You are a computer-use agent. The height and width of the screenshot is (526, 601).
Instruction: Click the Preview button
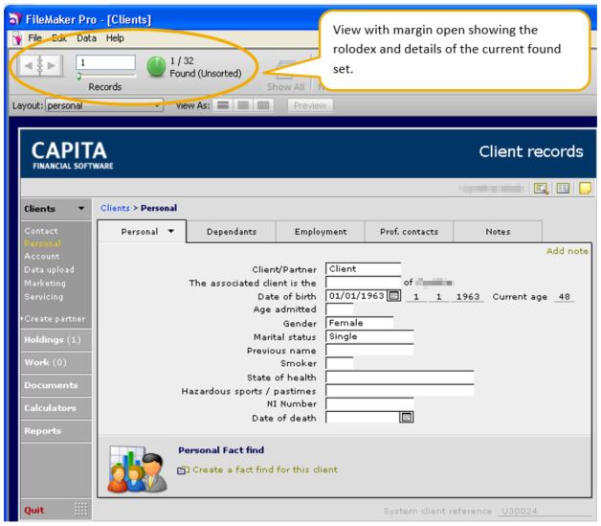tap(310, 105)
